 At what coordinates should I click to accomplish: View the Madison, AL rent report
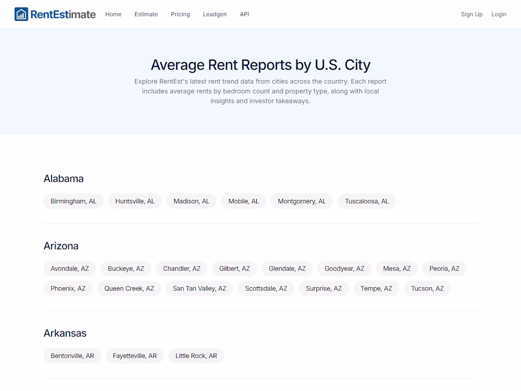pyautogui.click(x=191, y=201)
